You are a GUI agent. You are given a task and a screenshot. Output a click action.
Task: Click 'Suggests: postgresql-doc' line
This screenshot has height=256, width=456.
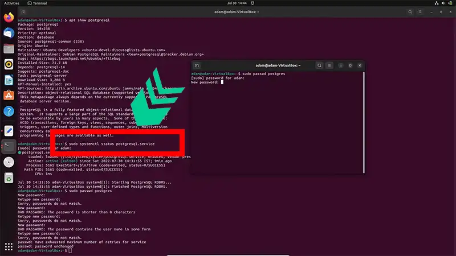(43, 71)
